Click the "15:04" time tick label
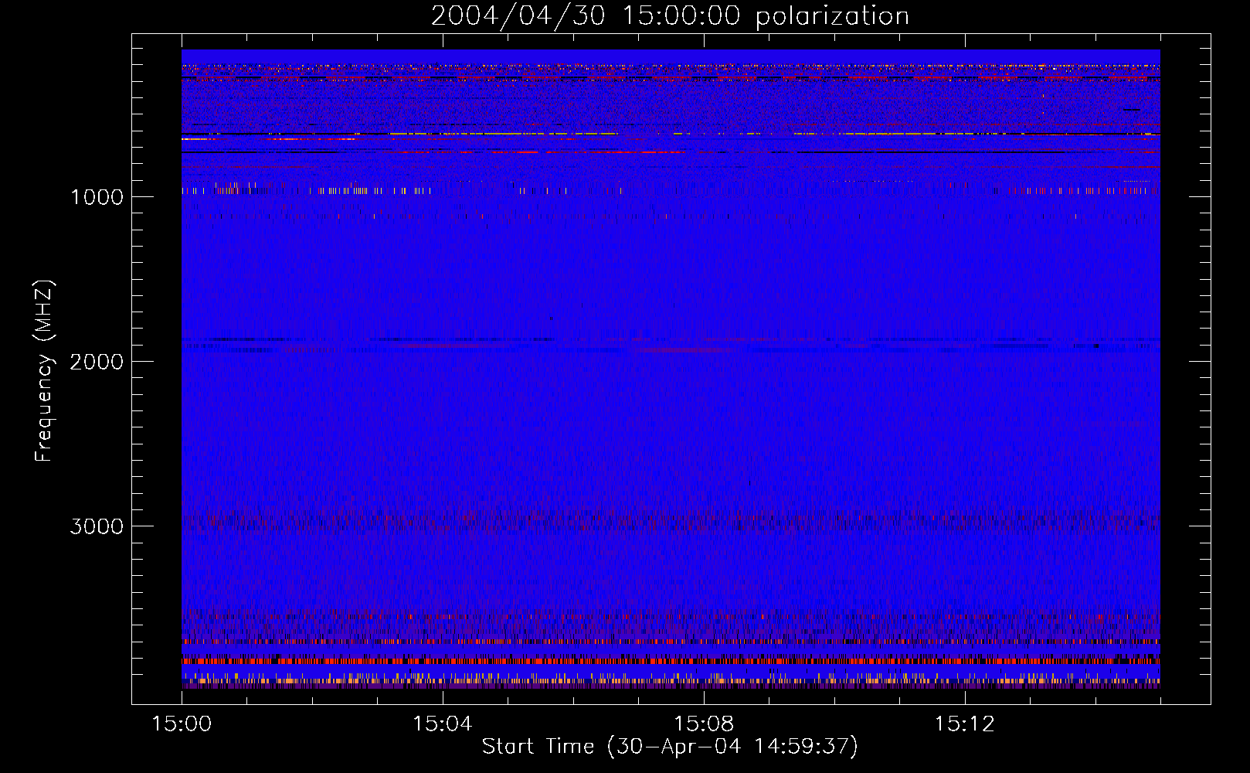This screenshot has height=773, width=1250. click(x=442, y=724)
